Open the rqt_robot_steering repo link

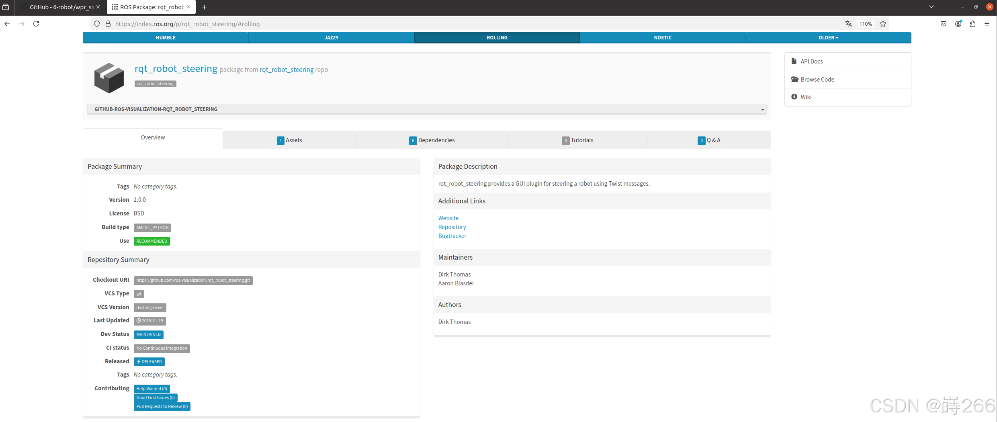click(287, 70)
